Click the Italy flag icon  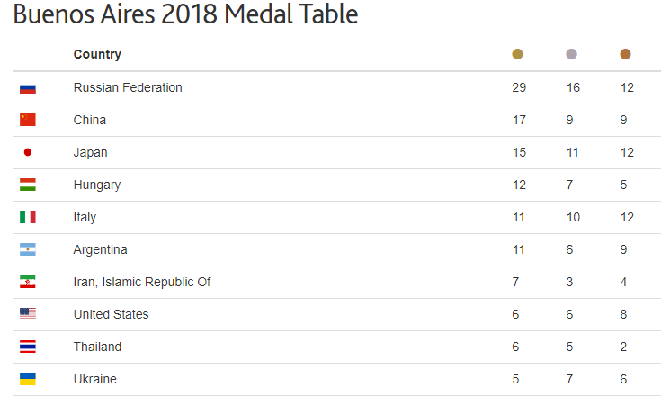pyautogui.click(x=28, y=218)
